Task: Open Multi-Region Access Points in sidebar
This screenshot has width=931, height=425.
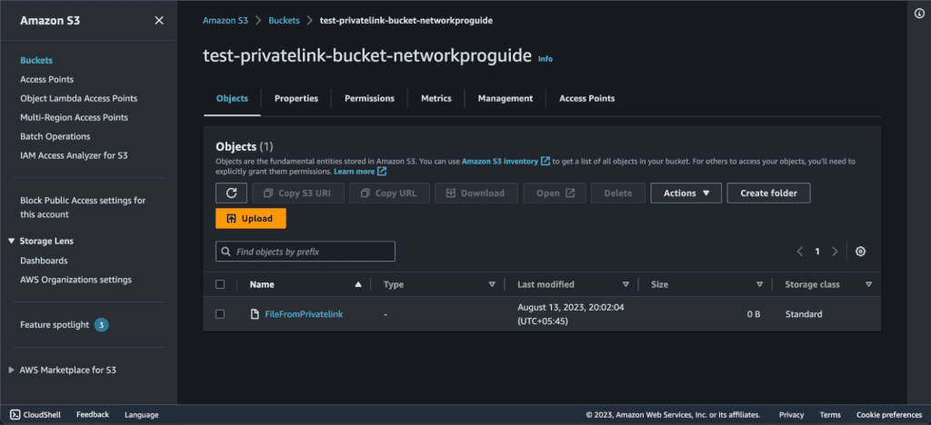Action: [x=75, y=117]
